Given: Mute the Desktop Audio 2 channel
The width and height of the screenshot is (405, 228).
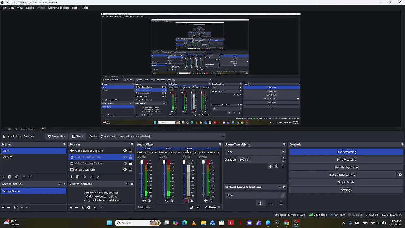Looking at the screenshot, I should (x=166, y=201).
